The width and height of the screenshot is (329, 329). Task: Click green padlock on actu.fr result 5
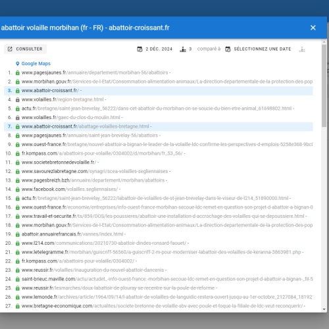click(18, 109)
